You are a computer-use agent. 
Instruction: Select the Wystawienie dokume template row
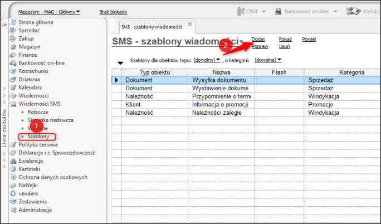[x=246, y=88]
